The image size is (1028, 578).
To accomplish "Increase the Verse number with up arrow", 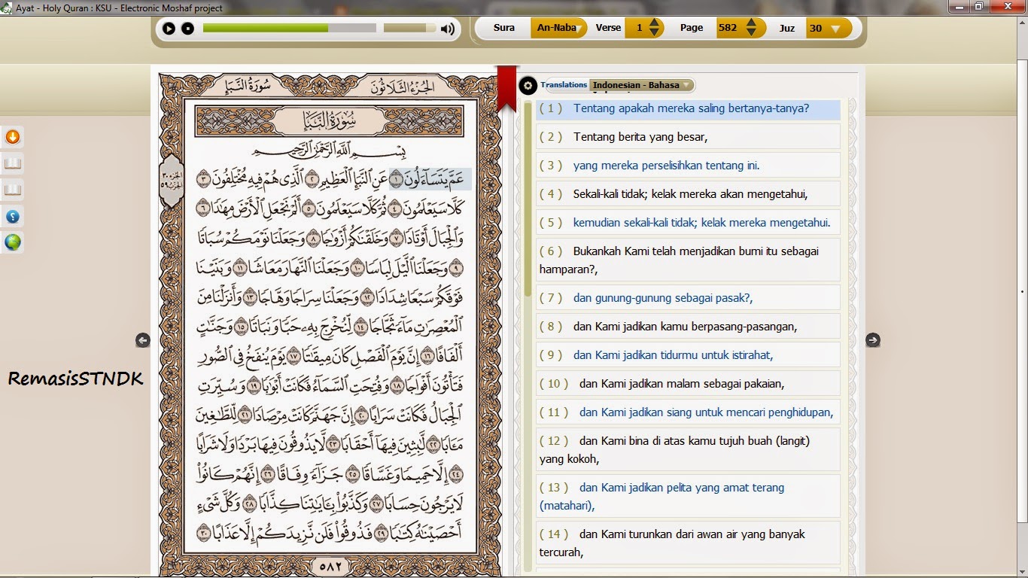I will pos(655,23).
